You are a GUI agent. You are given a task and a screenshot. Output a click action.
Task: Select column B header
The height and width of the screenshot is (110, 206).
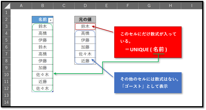[43, 6]
